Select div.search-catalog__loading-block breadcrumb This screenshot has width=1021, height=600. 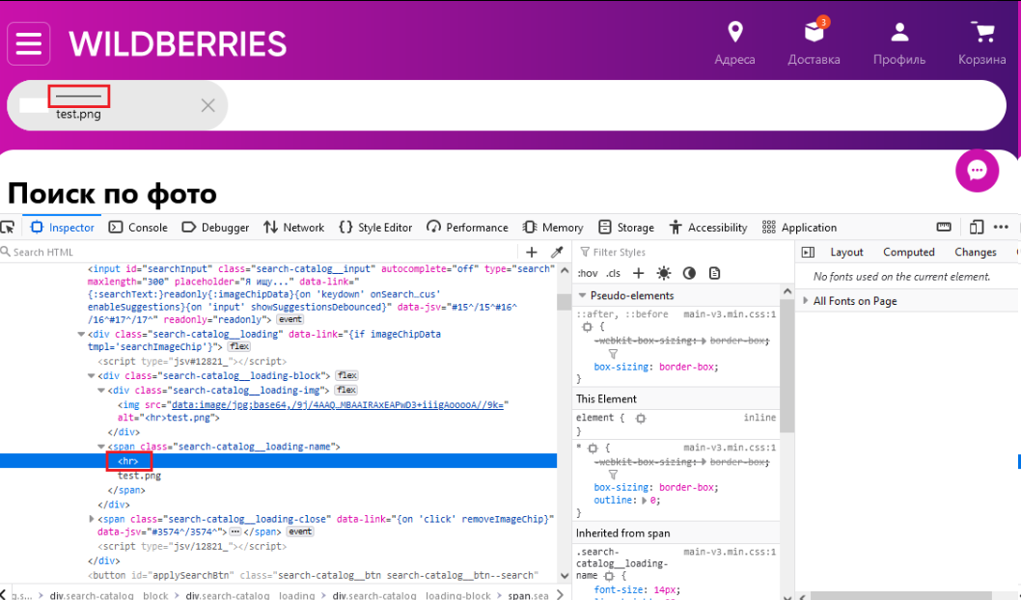click(412, 595)
